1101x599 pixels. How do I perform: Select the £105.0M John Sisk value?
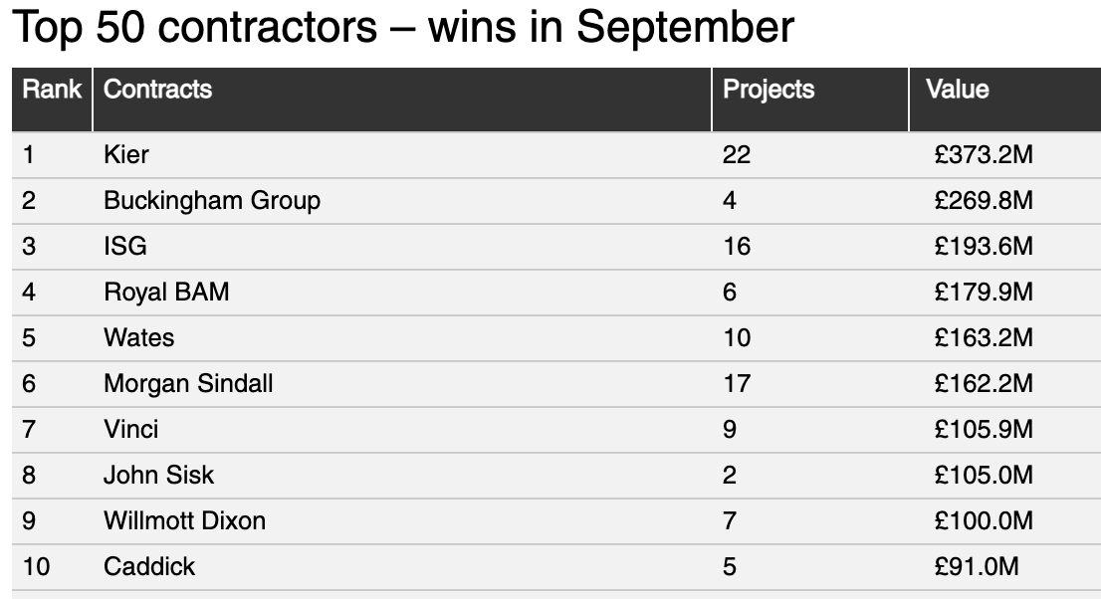[984, 476]
